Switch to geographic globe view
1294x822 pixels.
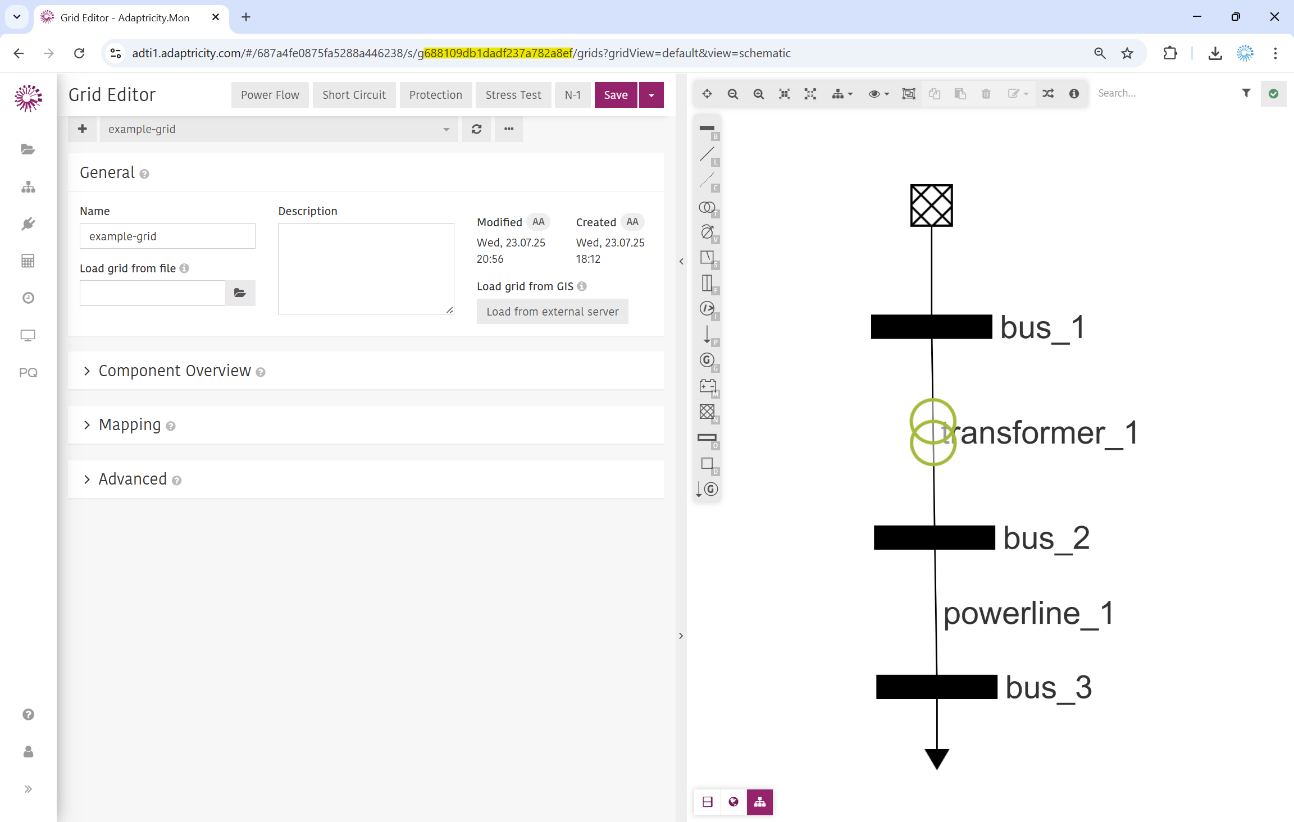(733, 802)
